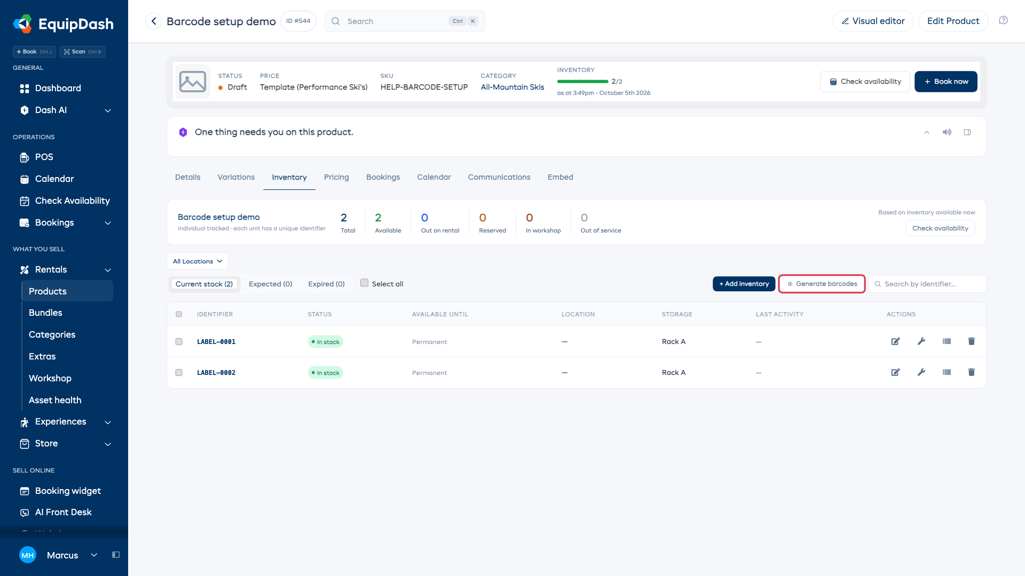Switch to the Variations tab
Image resolution: width=1025 pixels, height=576 pixels.
pos(236,177)
